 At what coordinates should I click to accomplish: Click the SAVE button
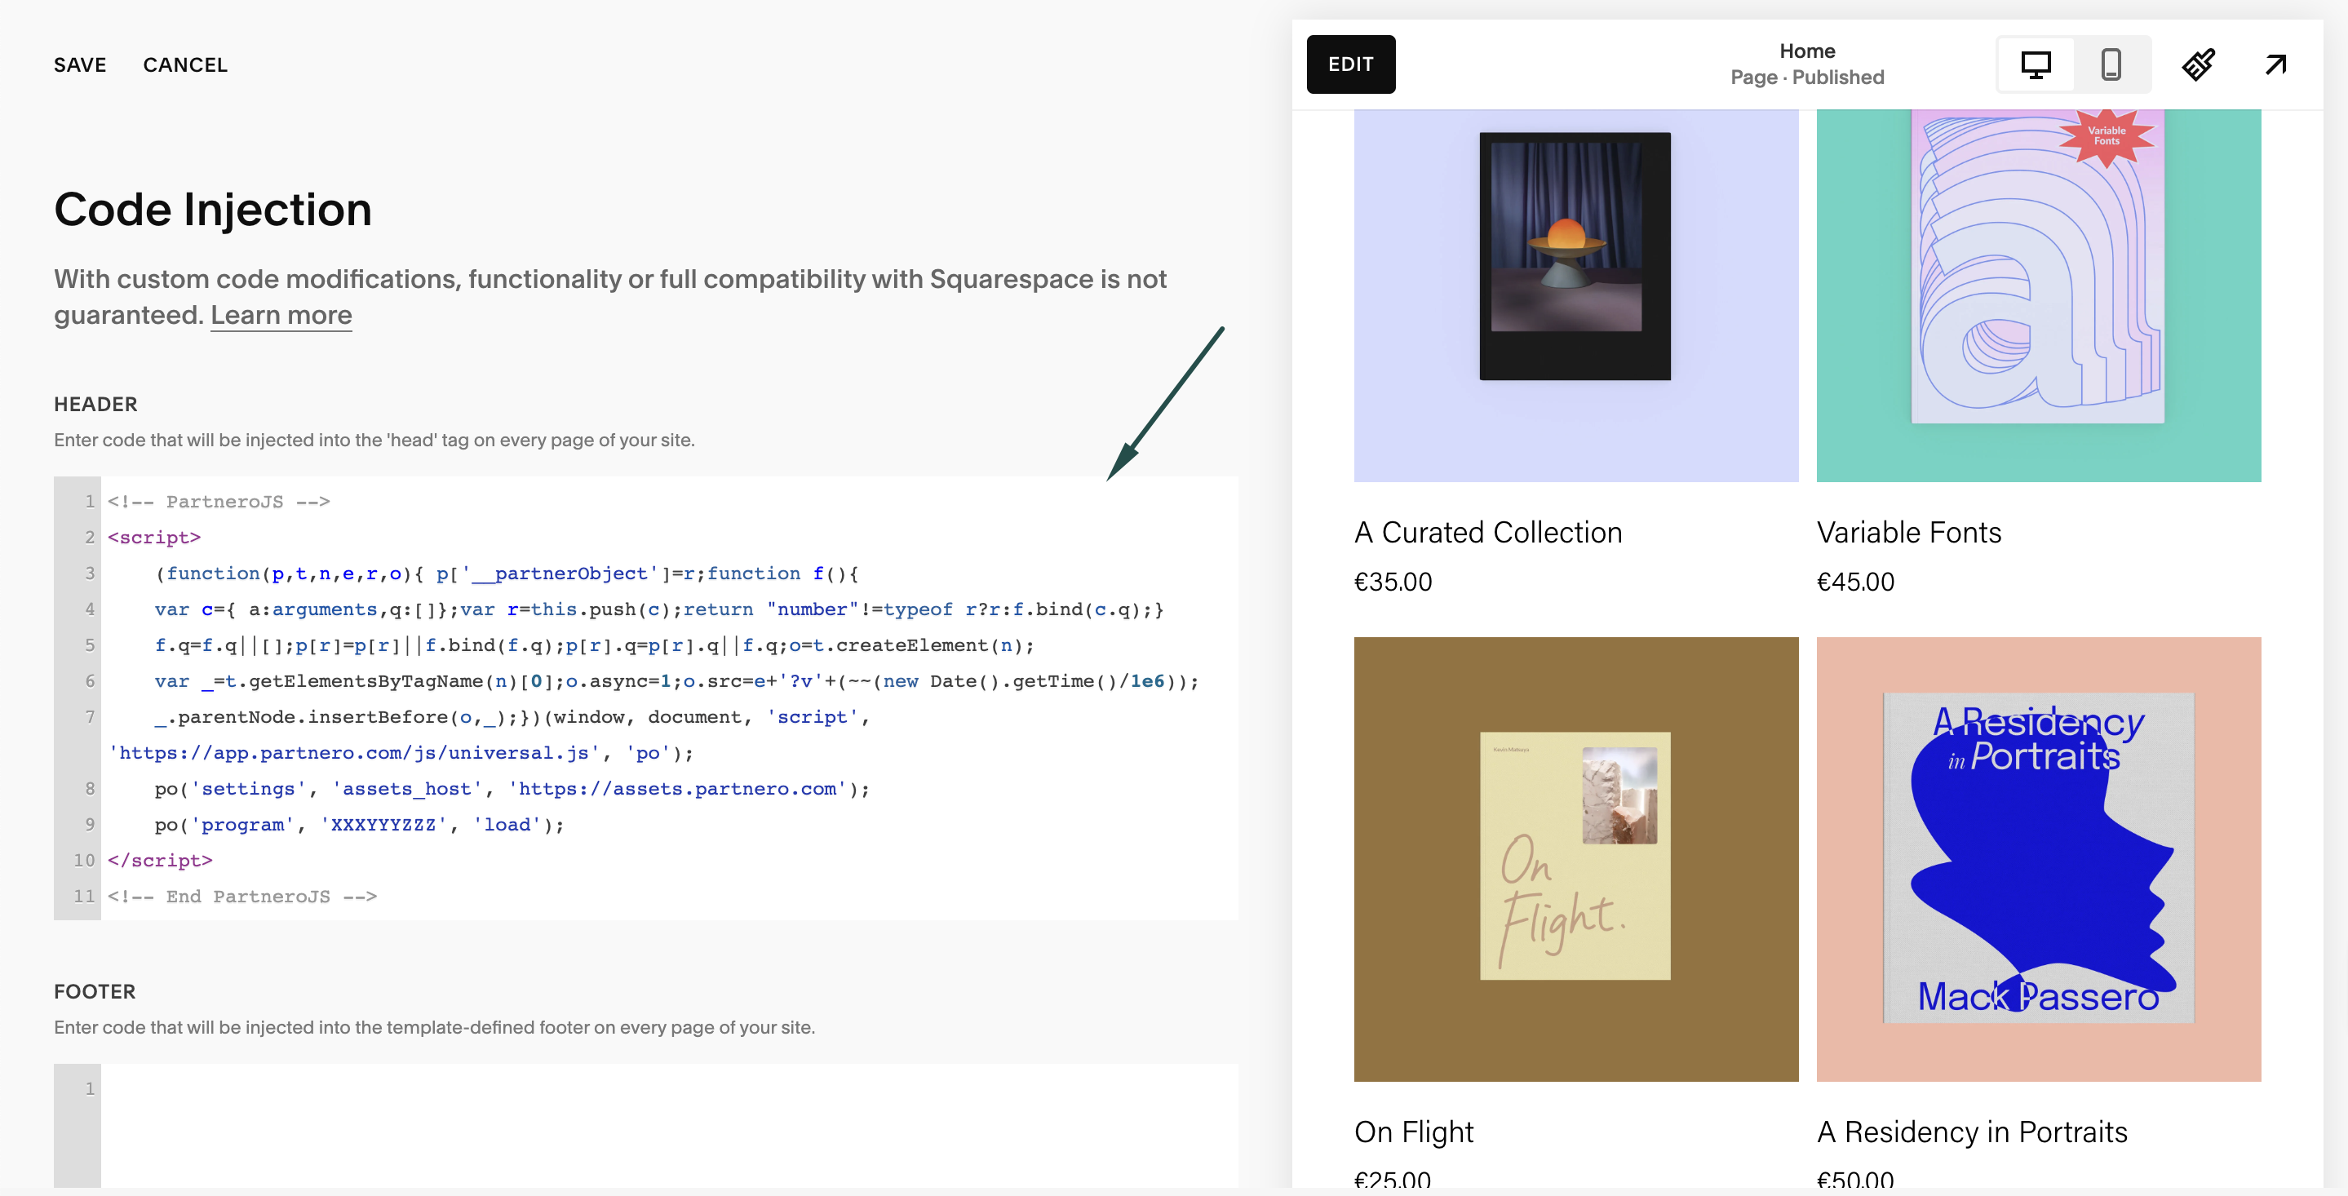click(x=80, y=64)
